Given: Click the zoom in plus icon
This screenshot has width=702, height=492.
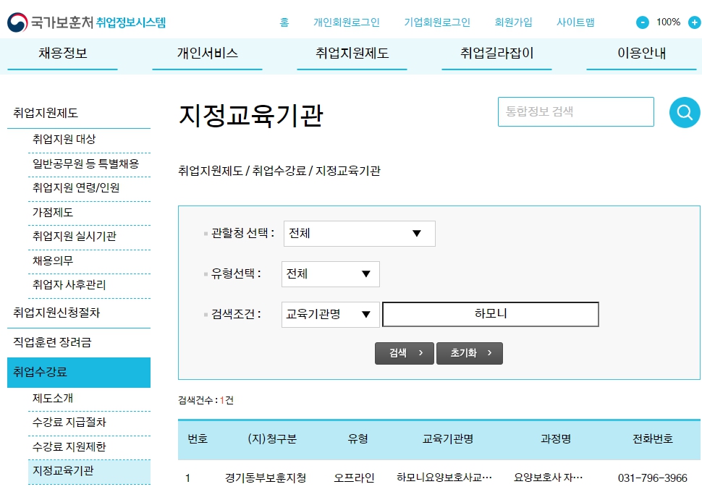Looking at the screenshot, I should tap(694, 22).
